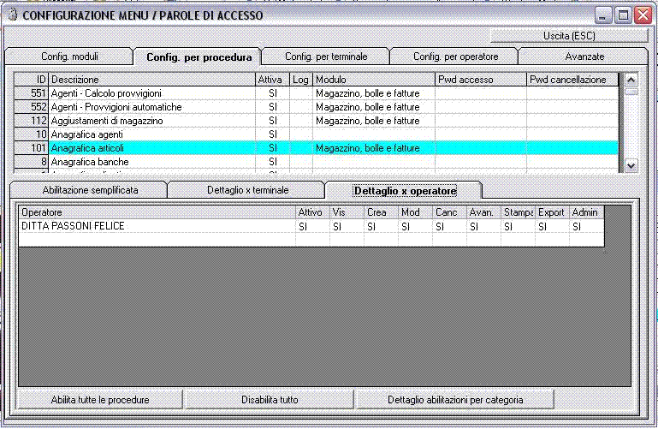This screenshot has height=429, width=658.
Task: Select row Aggiustamenti di magazzino
Action: (316, 121)
